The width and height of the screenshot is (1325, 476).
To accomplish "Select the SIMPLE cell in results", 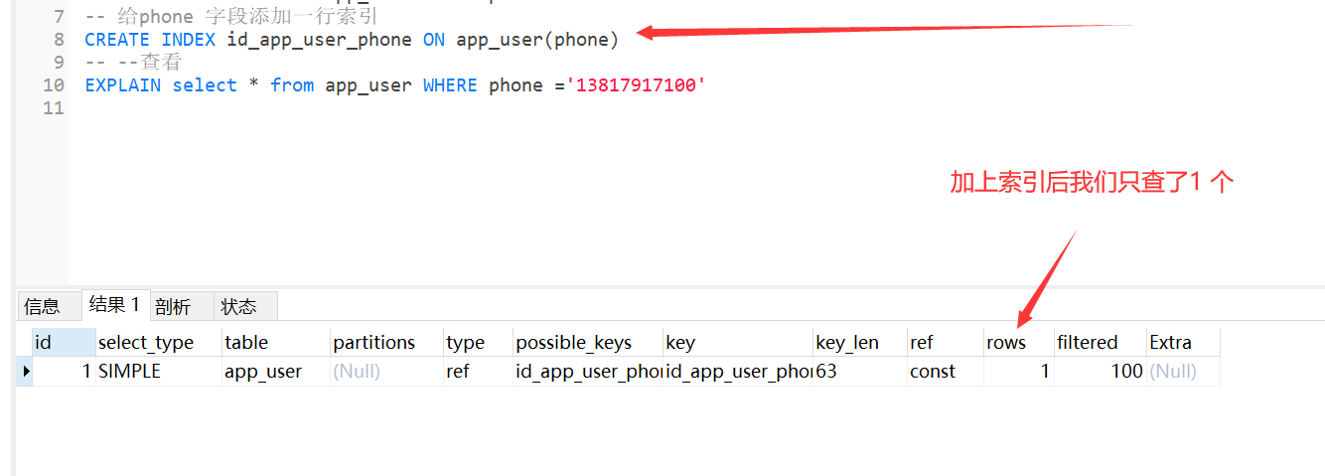I will tap(158, 372).
